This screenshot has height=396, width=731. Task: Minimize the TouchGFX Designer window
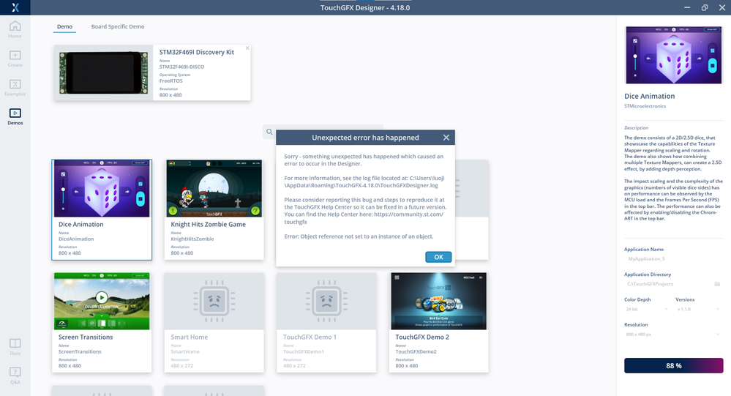point(687,7)
